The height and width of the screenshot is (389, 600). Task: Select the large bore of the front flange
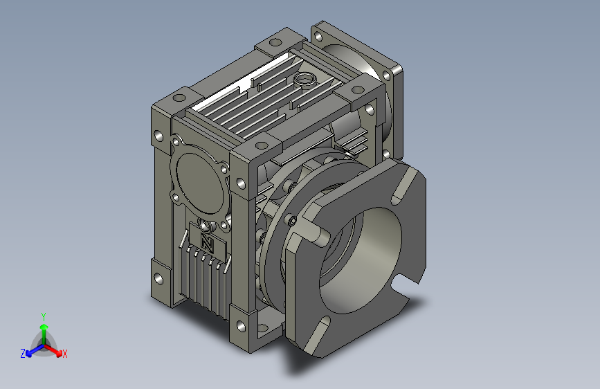pyautogui.click(x=361, y=261)
